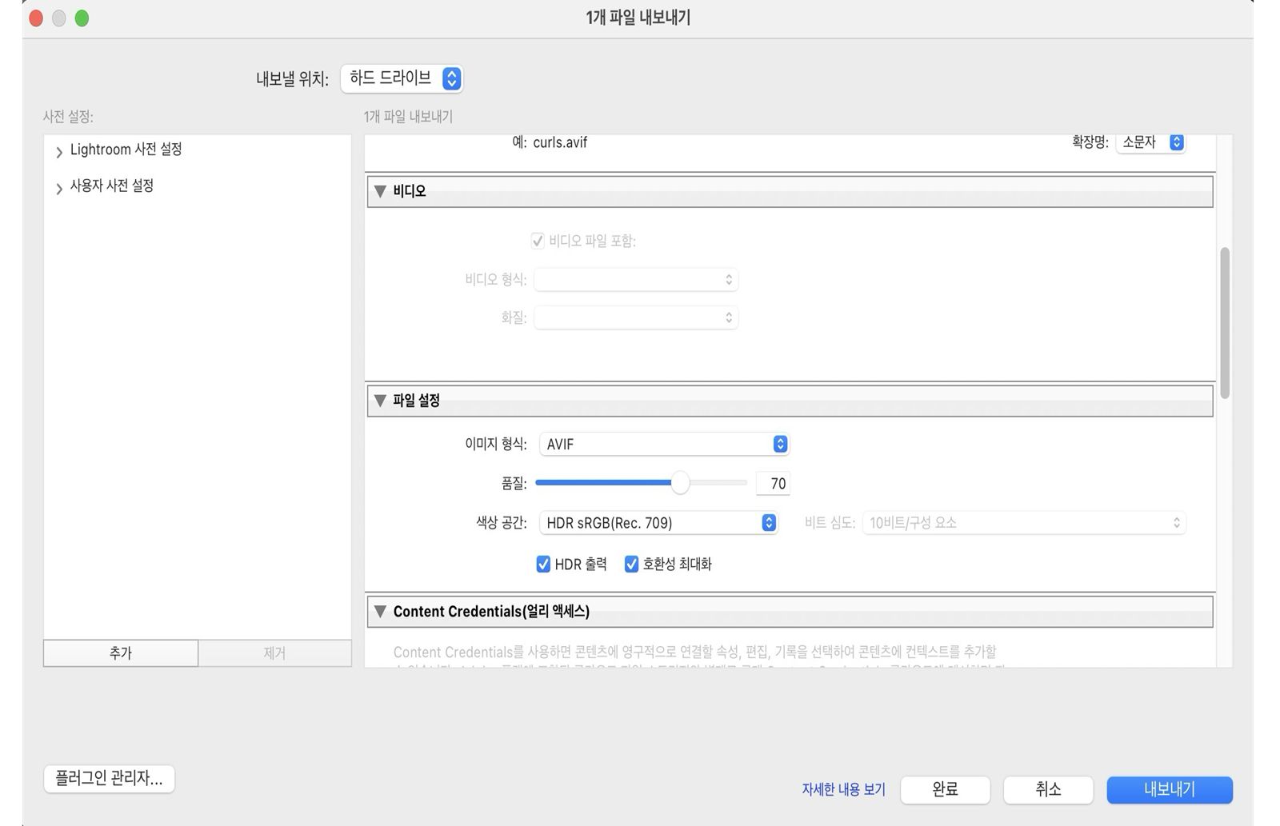1280x826 pixels.
Task: Expand Lightroom 사전 설정 preset group
Action: click(x=59, y=152)
